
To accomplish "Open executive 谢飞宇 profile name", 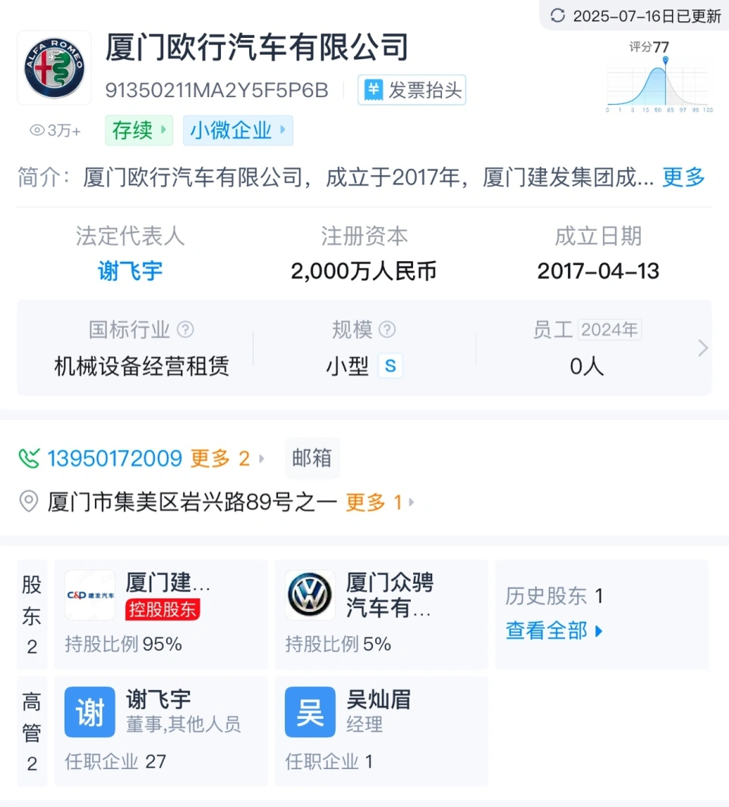I will coord(159,699).
